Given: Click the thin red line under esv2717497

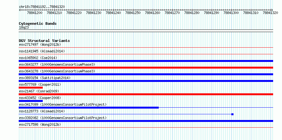Looking at the screenshot, I should (146, 48).
